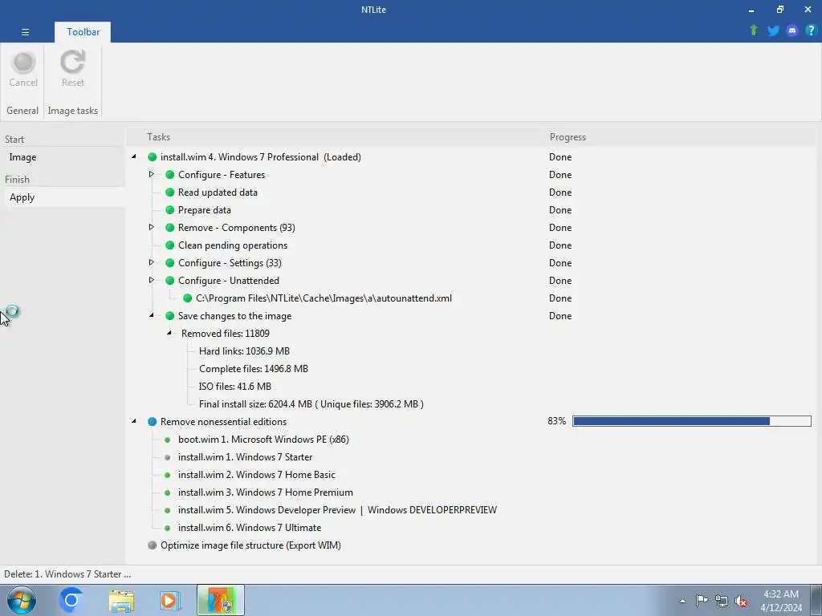822x616 pixels.
Task: Open the hamburger menu icon
Action: 25,32
